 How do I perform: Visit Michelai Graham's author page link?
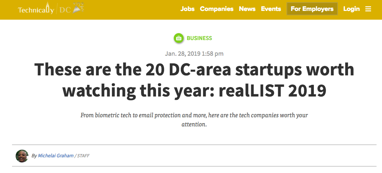pyautogui.click(x=55, y=156)
